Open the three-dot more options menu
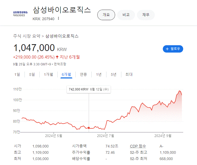Image resolution: width=197 pixels, height=165 pixels. (x=58, y=19)
